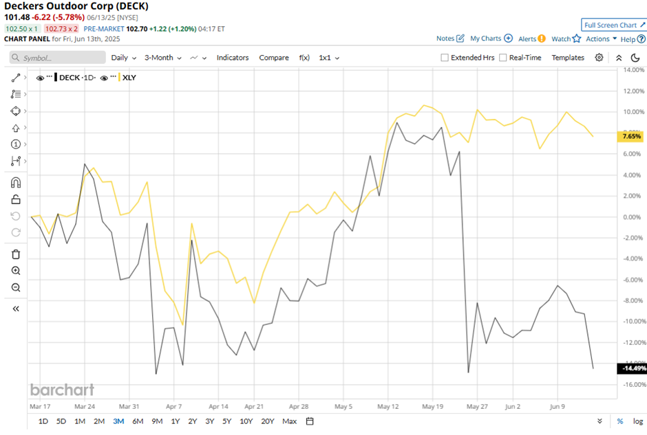Open the Full Screen Chart
Image resolution: width=647 pixels, height=435 pixels.
615,25
